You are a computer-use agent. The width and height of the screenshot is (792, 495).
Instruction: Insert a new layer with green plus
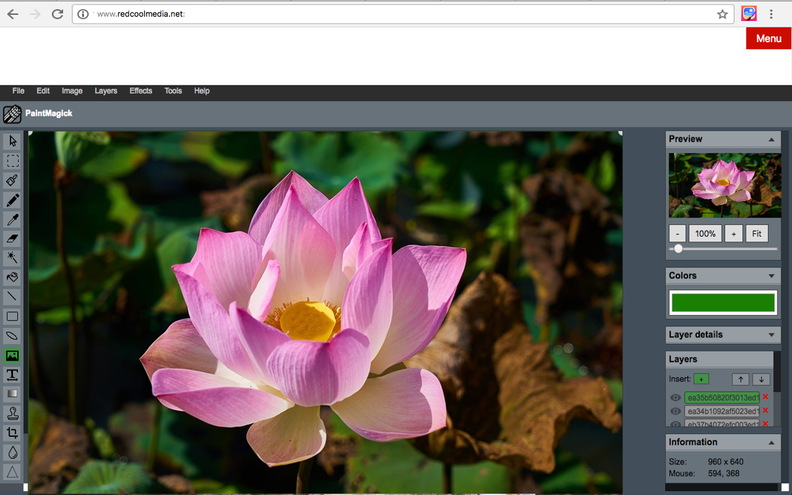coord(702,379)
